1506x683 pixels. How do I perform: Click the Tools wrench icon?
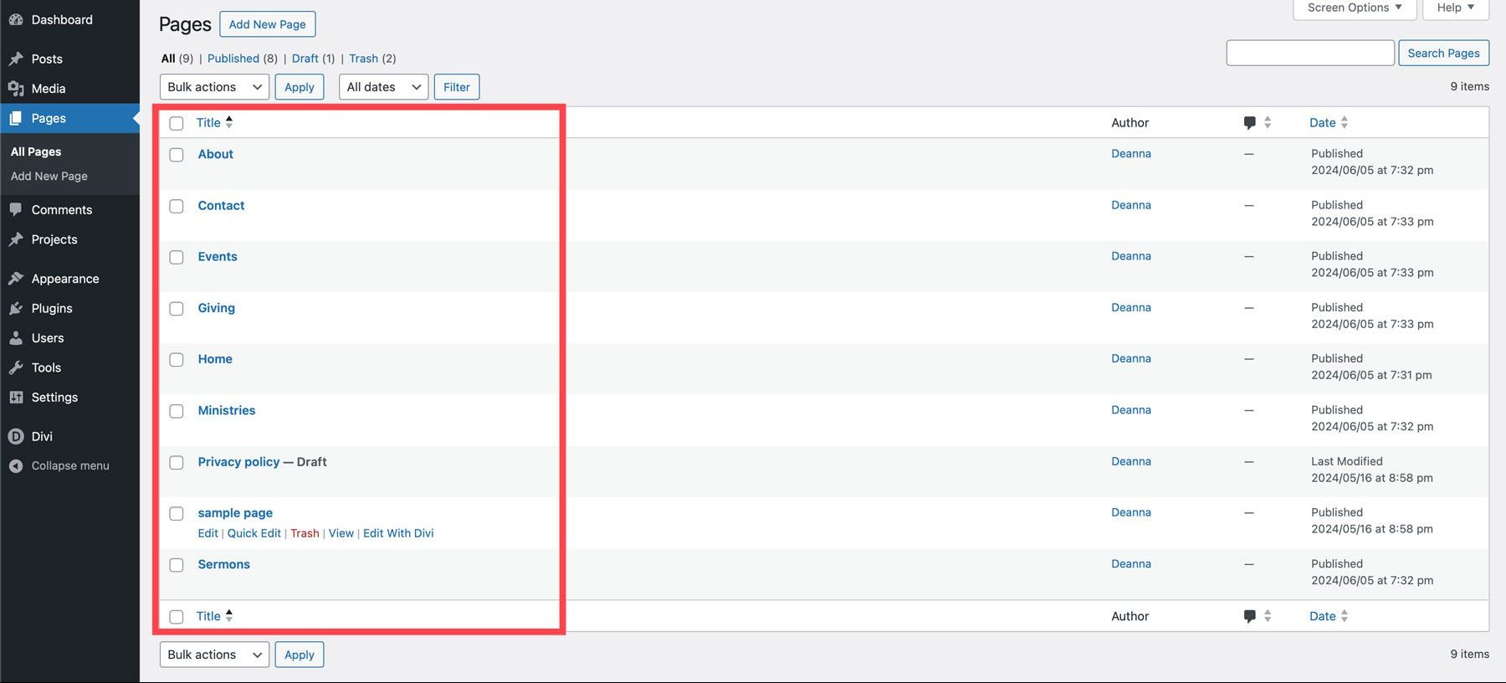point(16,367)
